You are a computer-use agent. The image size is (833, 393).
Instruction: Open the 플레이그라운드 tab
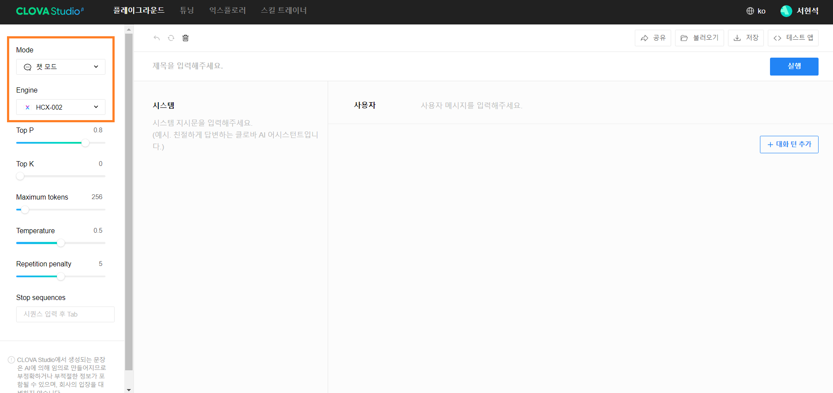tap(139, 10)
